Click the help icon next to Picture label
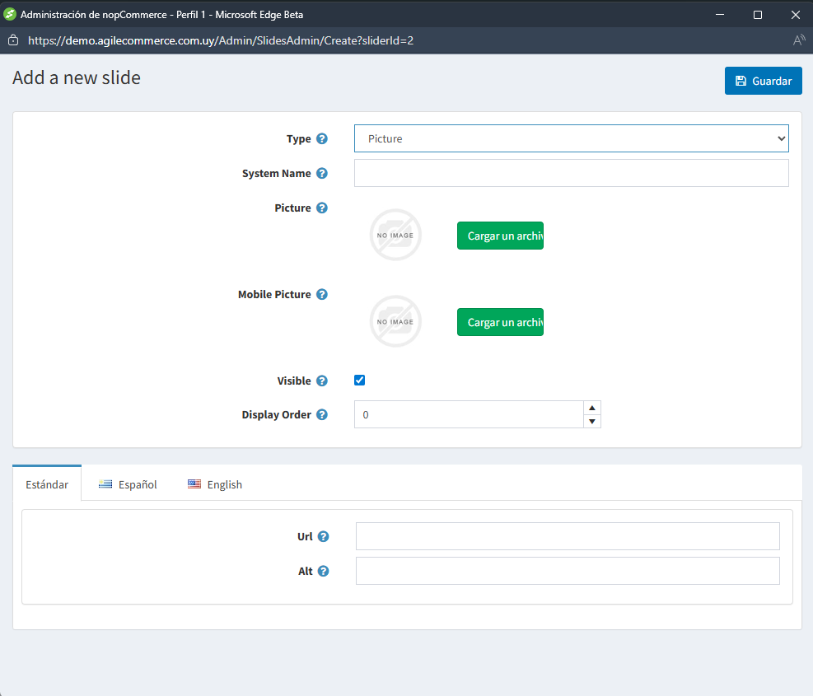 pyautogui.click(x=322, y=208)
